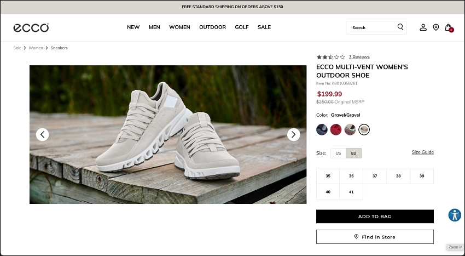Select the Gravel color swatch
Viewport: 465px width, 256px height.
pos(364,129)
